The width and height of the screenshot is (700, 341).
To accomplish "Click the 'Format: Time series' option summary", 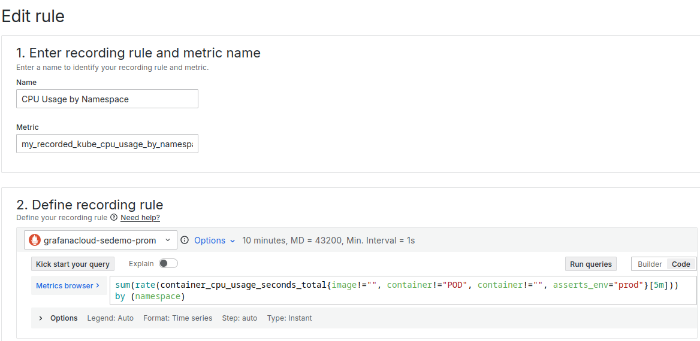I will (x=177, y=318).
